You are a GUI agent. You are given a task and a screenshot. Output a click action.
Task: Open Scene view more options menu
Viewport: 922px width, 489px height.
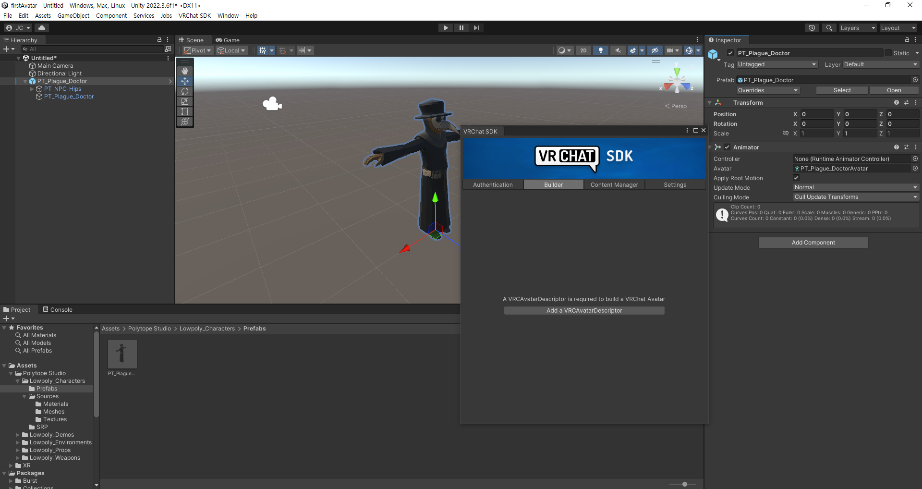tap(697, 40)
